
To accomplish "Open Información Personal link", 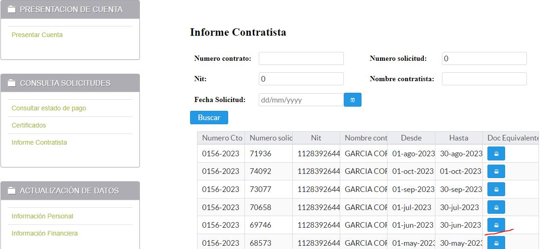I will point(42,216).
